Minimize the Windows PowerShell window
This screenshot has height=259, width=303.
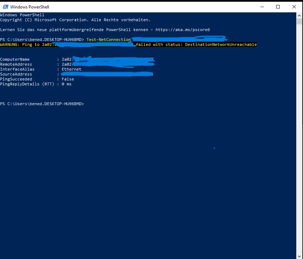tap(262, 7)
